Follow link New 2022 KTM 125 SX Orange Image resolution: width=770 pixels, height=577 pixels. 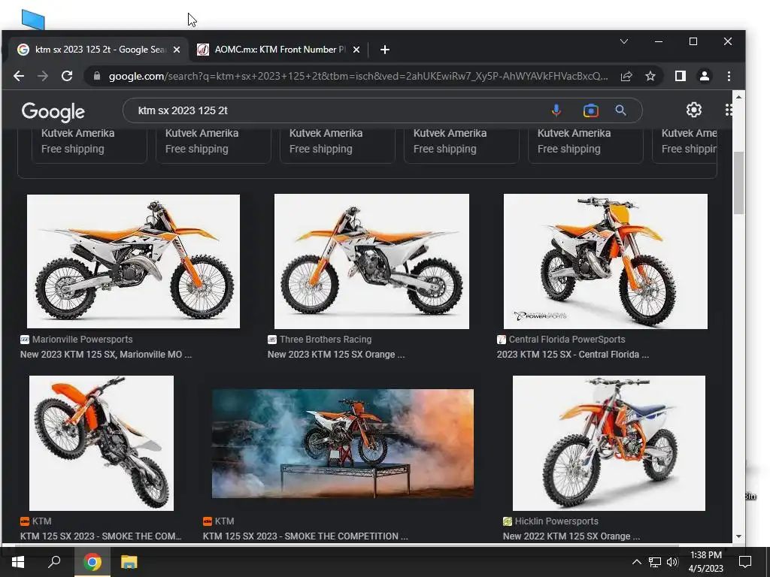571,536
